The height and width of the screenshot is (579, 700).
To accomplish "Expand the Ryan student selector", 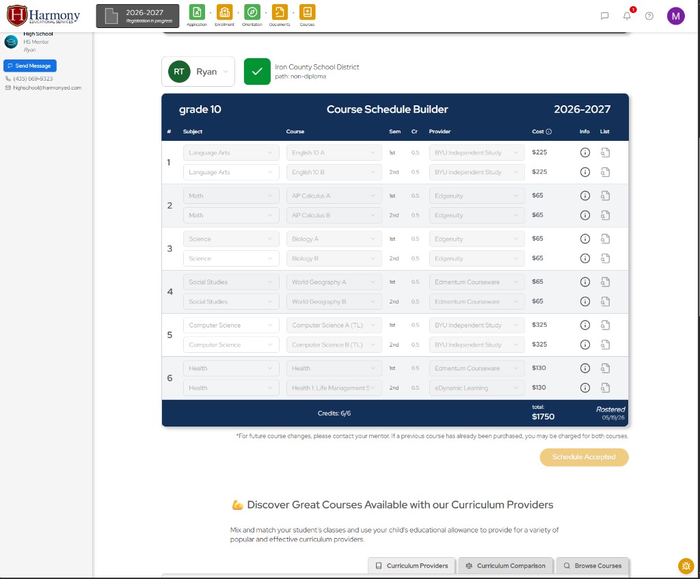I will click(198, 71).
